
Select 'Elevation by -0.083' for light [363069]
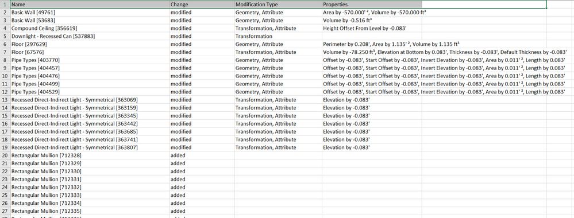[372, 100]
